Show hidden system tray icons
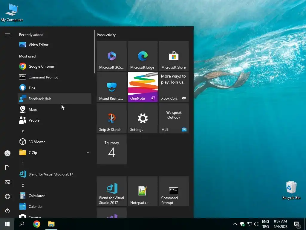This screenshot has height=230, width=306. (235, 224)
